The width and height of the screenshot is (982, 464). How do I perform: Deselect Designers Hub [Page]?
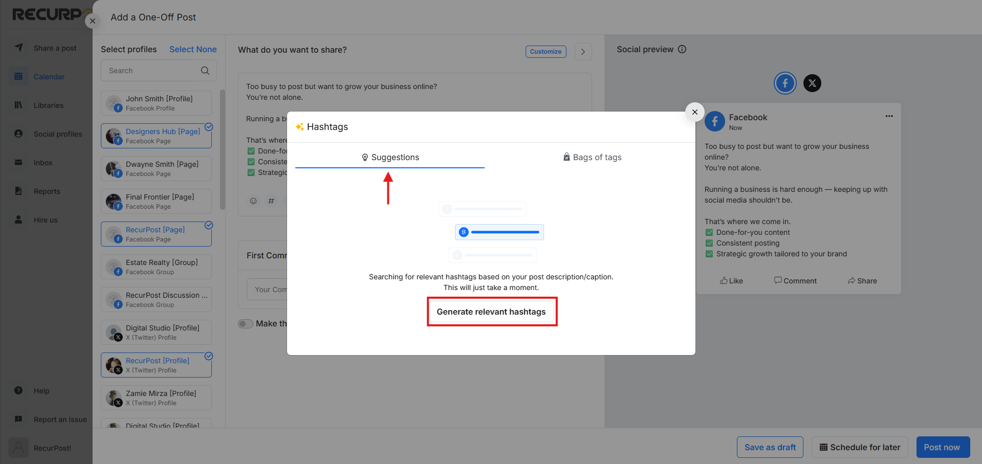tap(156, 136)
